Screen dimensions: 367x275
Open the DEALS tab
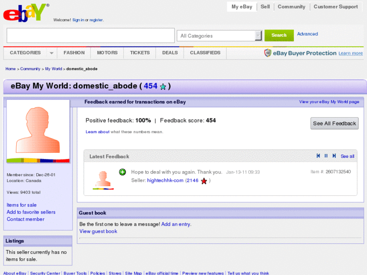[x=170, y=52]
